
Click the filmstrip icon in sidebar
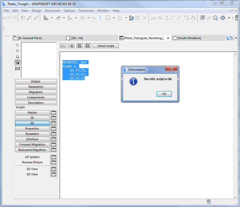coord(18,68)
